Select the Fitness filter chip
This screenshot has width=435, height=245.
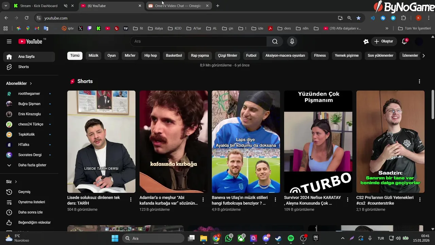320,55
